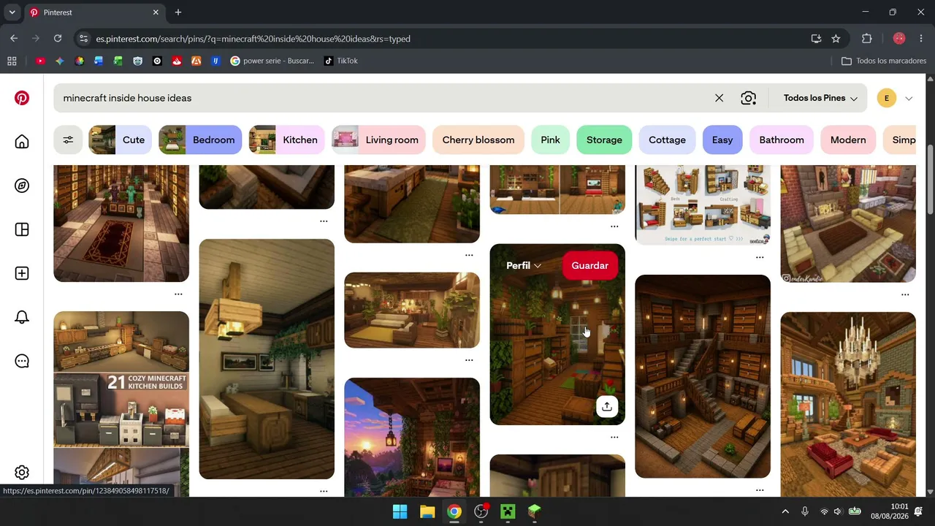
Task: Open the taskbar volume icon
Action: point(838,511)
